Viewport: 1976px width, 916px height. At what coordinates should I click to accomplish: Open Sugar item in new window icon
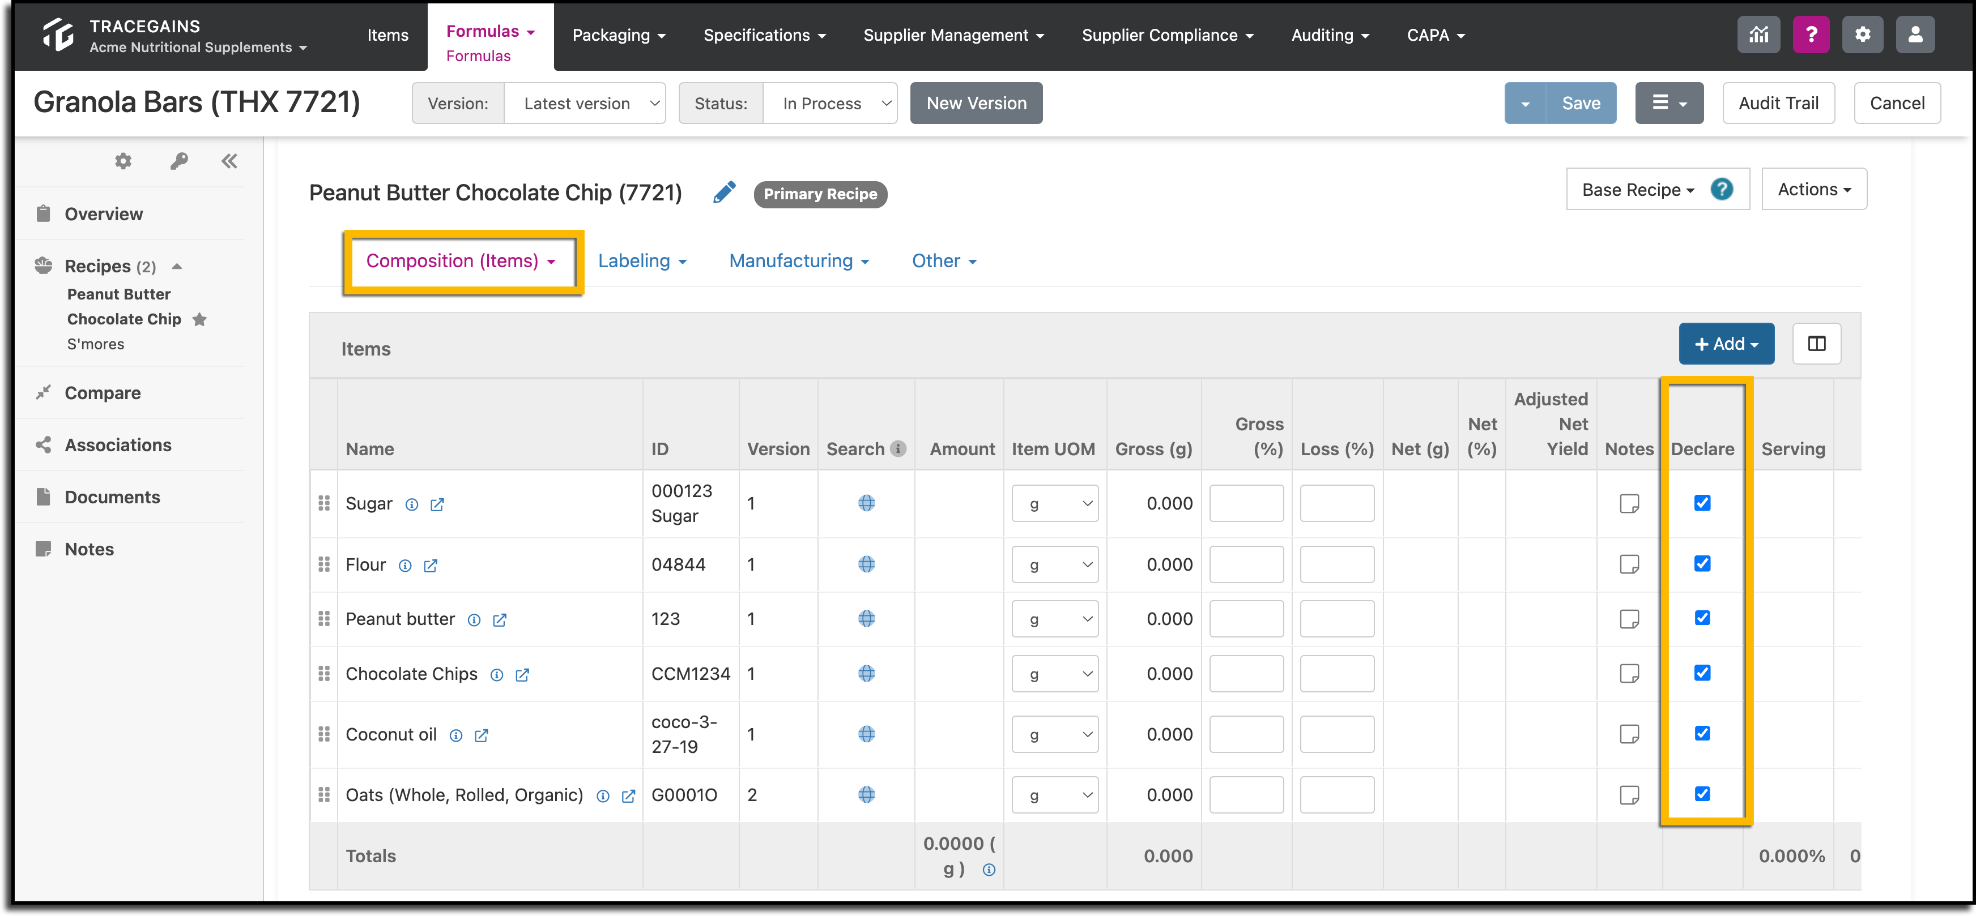(437, 504)
